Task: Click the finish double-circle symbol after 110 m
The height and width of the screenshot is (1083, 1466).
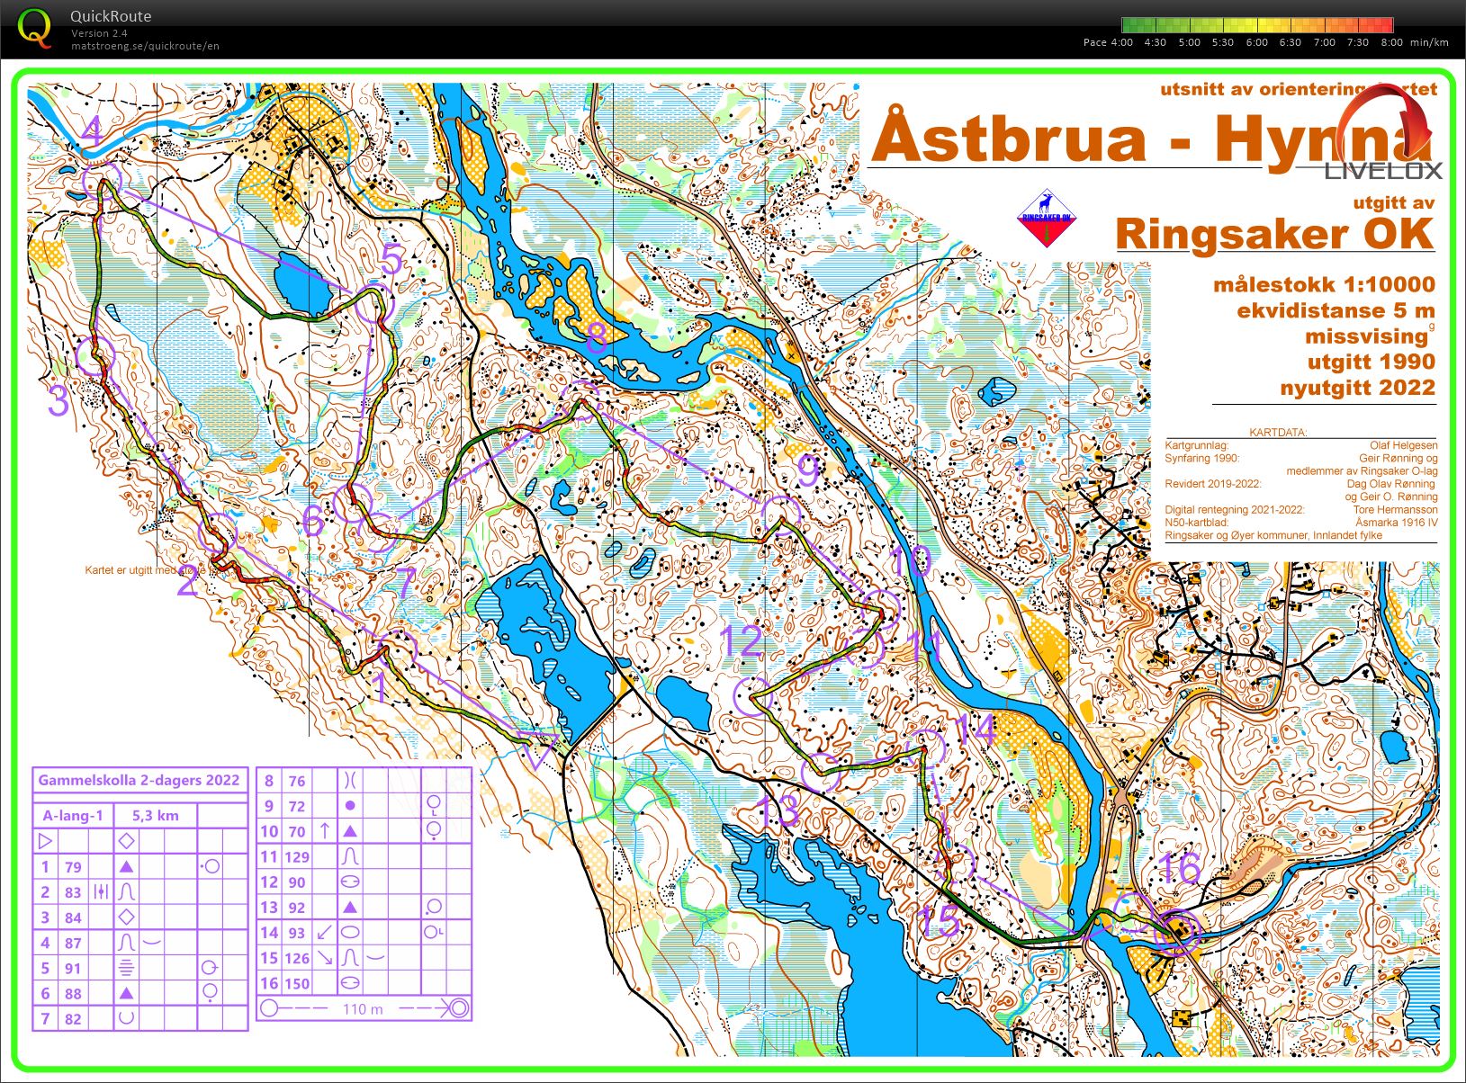Action: point(457,1008)
